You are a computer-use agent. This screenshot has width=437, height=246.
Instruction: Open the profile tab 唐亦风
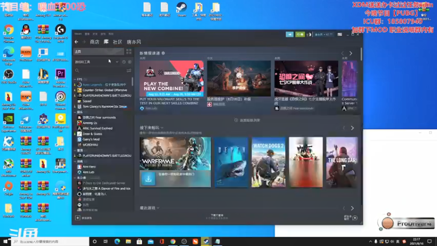pyautogui.click(x=134, y=42)
